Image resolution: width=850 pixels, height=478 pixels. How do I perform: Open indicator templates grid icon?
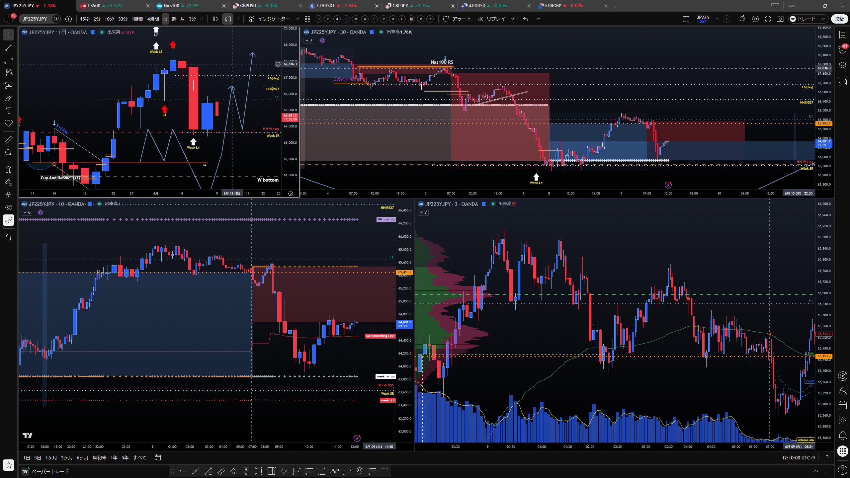coord(307,19)
